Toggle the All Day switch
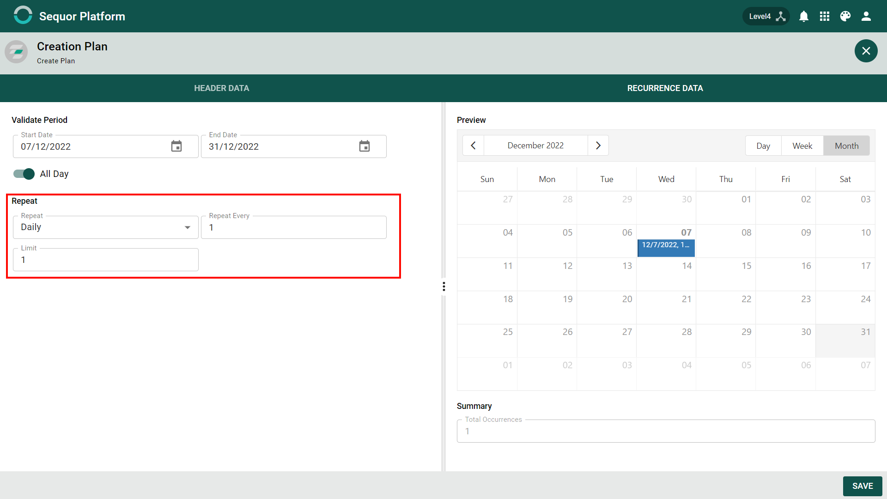887x499 pixels. point(24,174)
